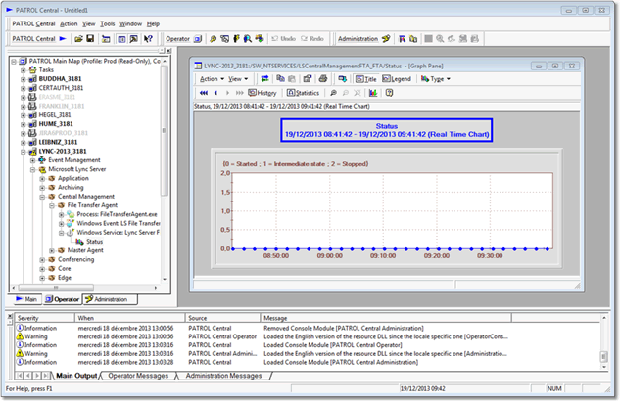Toggle the graph Title display

[368, 78]
